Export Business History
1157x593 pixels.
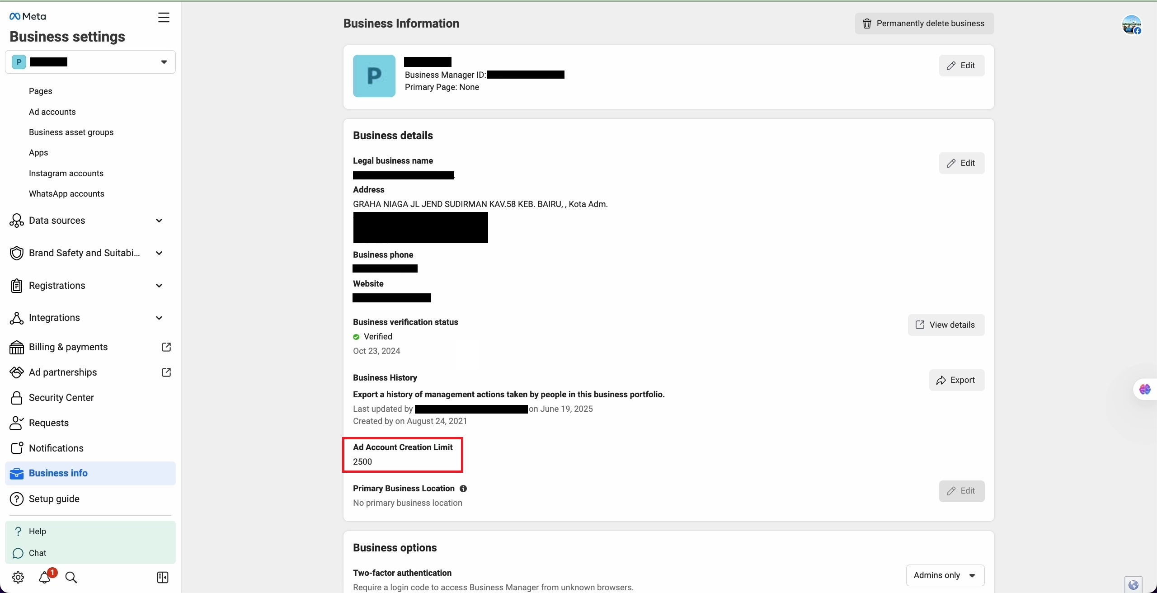957,380
